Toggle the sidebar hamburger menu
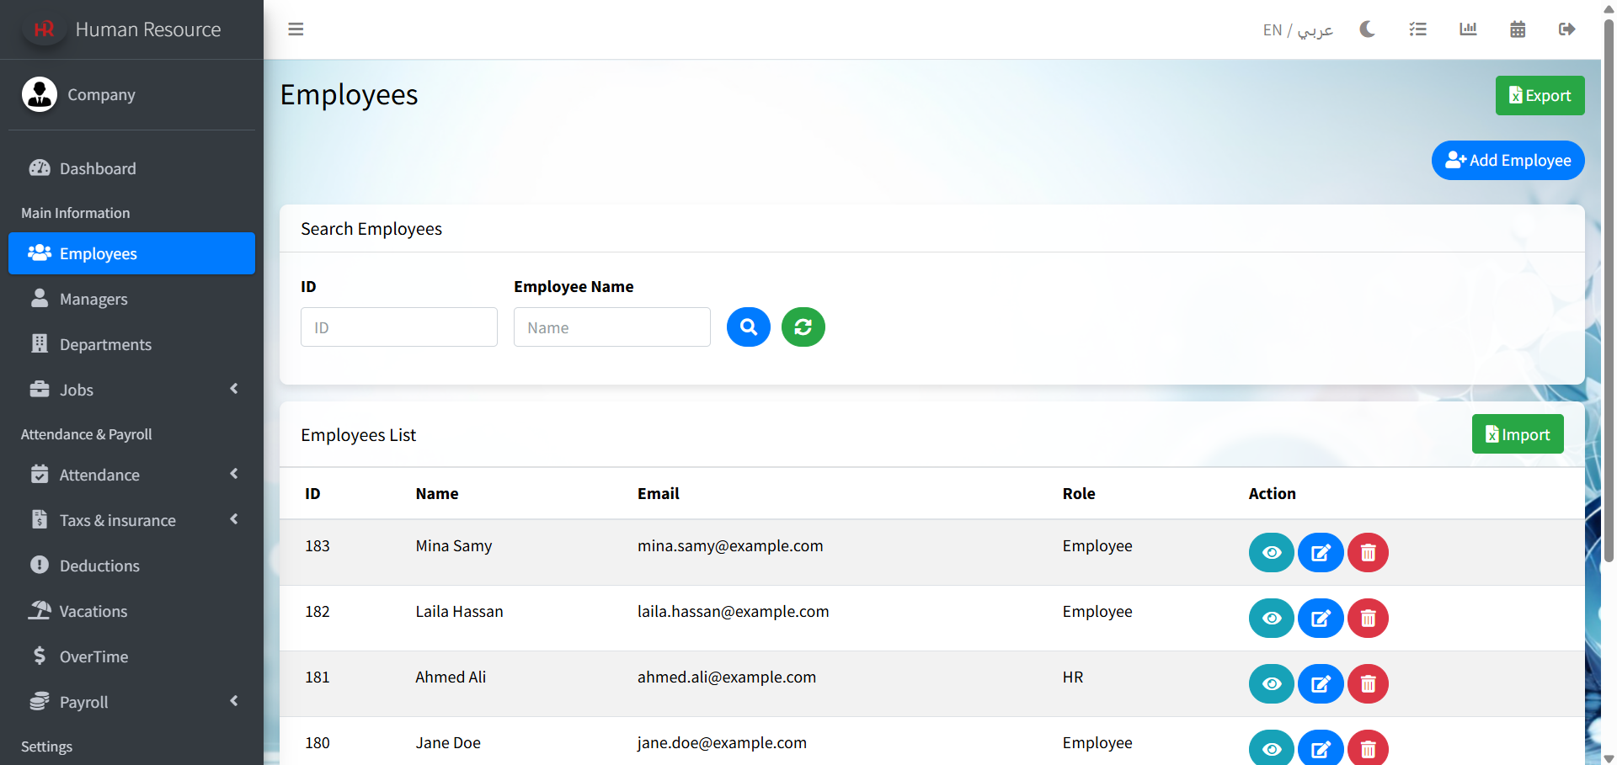 (x=296, y=29)
